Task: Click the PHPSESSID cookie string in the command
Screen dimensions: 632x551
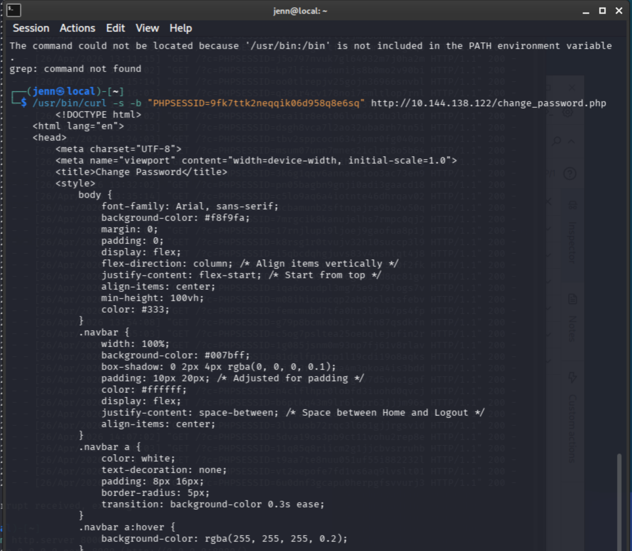Action: pos(256,103)
